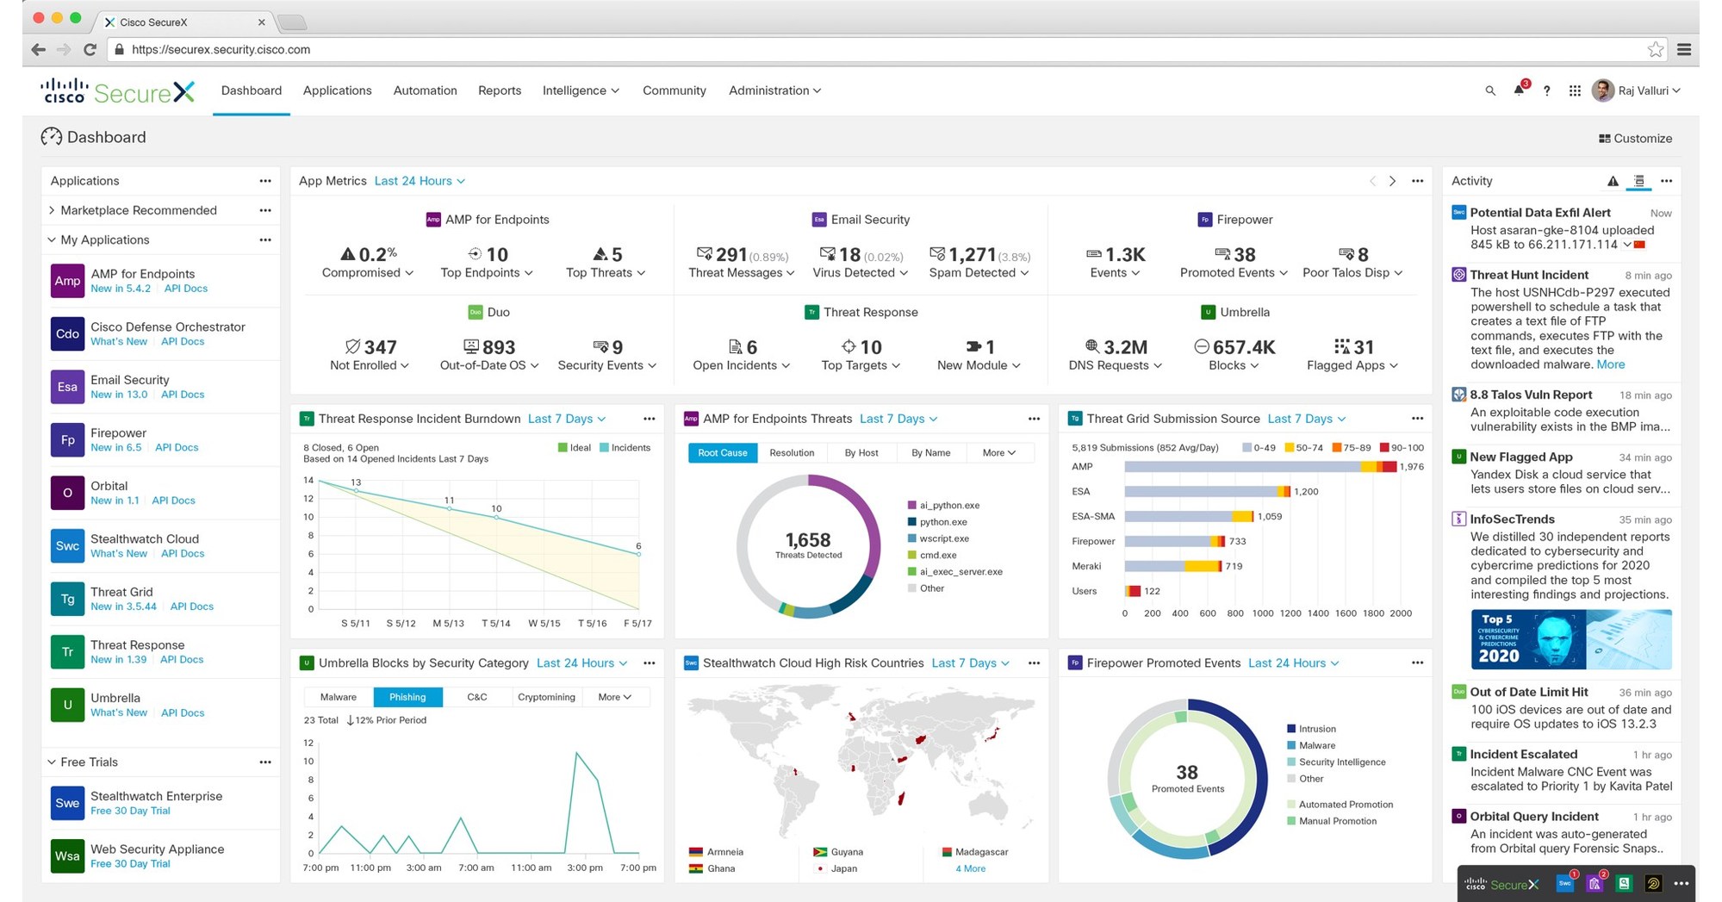Click the Firepower Fp icon in App Metrics
The height and width of the screenshot is (902, 1722).
[x=1203, y=219]
